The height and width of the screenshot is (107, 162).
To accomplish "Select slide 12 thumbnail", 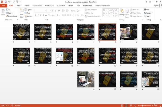I will 64,56.
